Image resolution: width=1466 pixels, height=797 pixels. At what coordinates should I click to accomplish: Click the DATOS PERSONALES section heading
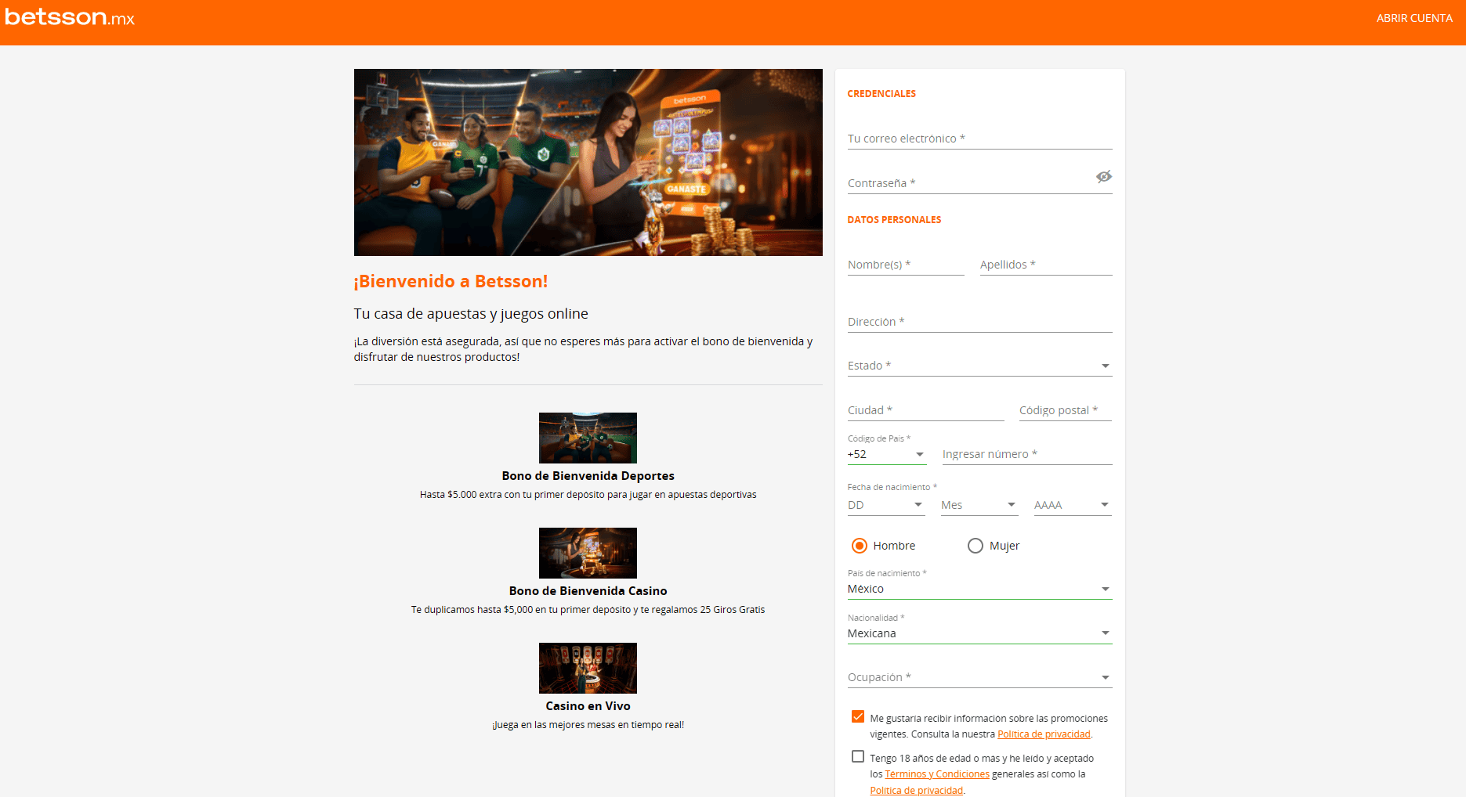pyautogui.click(x=894, y=220)
